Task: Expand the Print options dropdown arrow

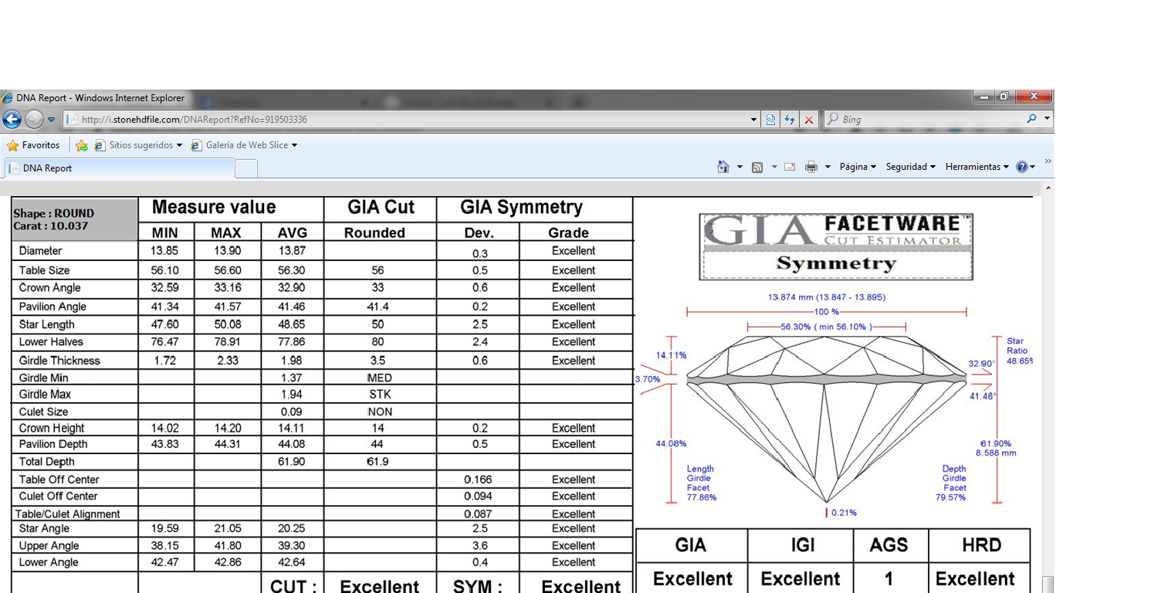Action: click(828, 167)
